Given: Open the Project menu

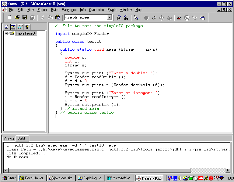Looking at the screenshot, I should [x=43, y=10].
